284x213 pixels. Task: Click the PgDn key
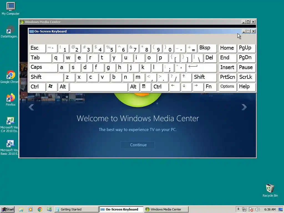[x=247, y=58]
